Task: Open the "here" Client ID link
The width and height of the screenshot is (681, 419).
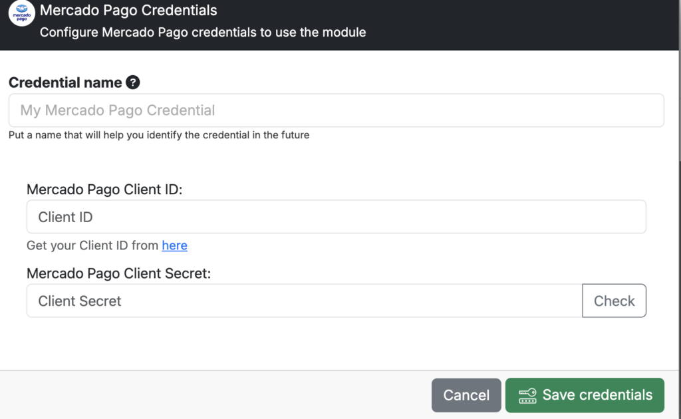Action: 174,245
